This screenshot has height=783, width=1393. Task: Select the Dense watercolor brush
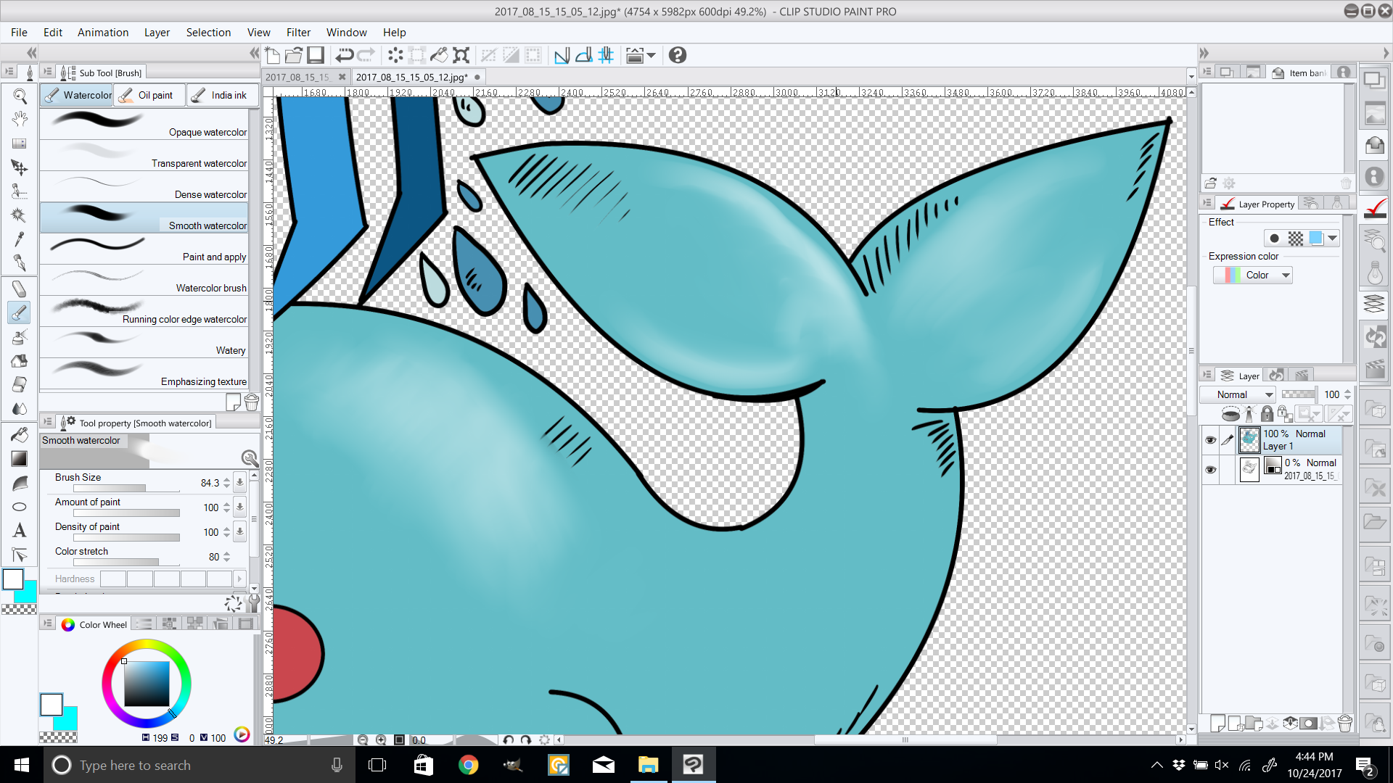pyautogui.click(x=144, y=186)
